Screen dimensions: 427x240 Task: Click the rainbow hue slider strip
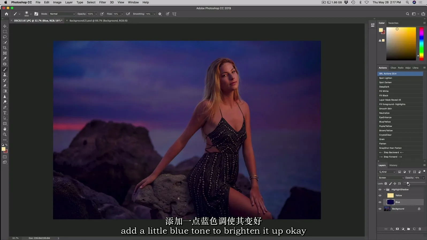pyautogui.click(x=421, y=44)
